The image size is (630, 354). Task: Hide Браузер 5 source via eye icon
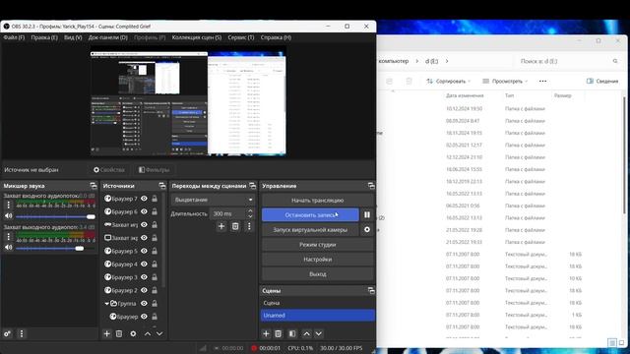click(x=144, y=251)
